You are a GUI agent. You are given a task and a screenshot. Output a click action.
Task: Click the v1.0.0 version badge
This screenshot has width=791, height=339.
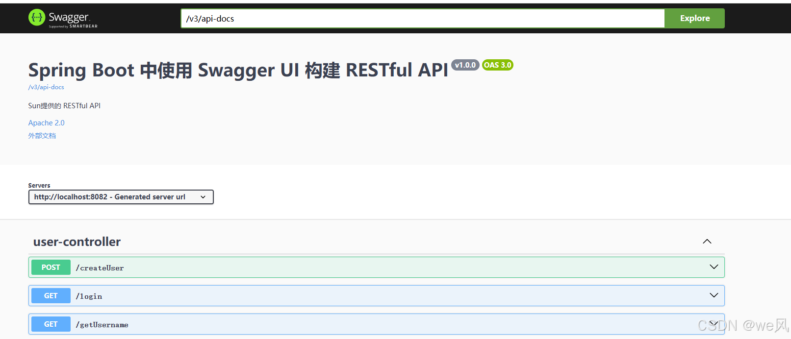[x=465, y=65]
